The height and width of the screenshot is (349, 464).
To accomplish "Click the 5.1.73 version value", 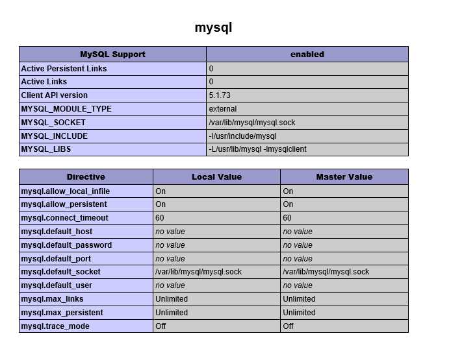I will (220, 95).
